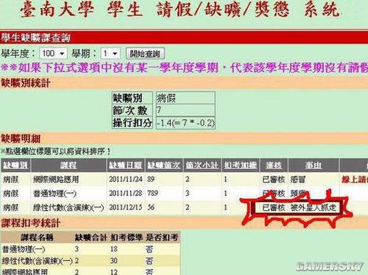The width and height of the screenshot is (368, 275).
Task: Click the 開始查詢 button
Action: (x=145, y=54)
